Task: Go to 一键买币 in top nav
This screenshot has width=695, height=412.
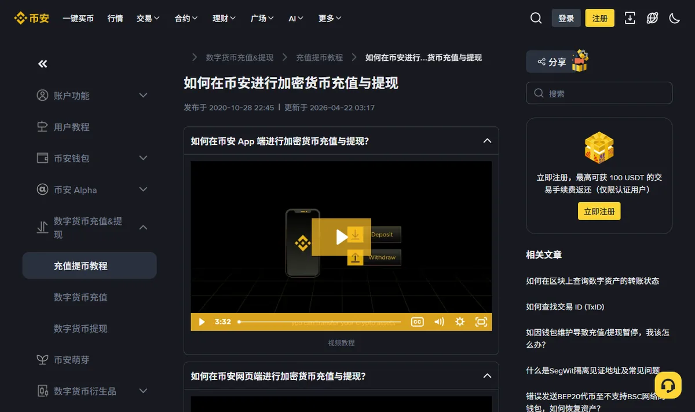Action: click(78, 18)
